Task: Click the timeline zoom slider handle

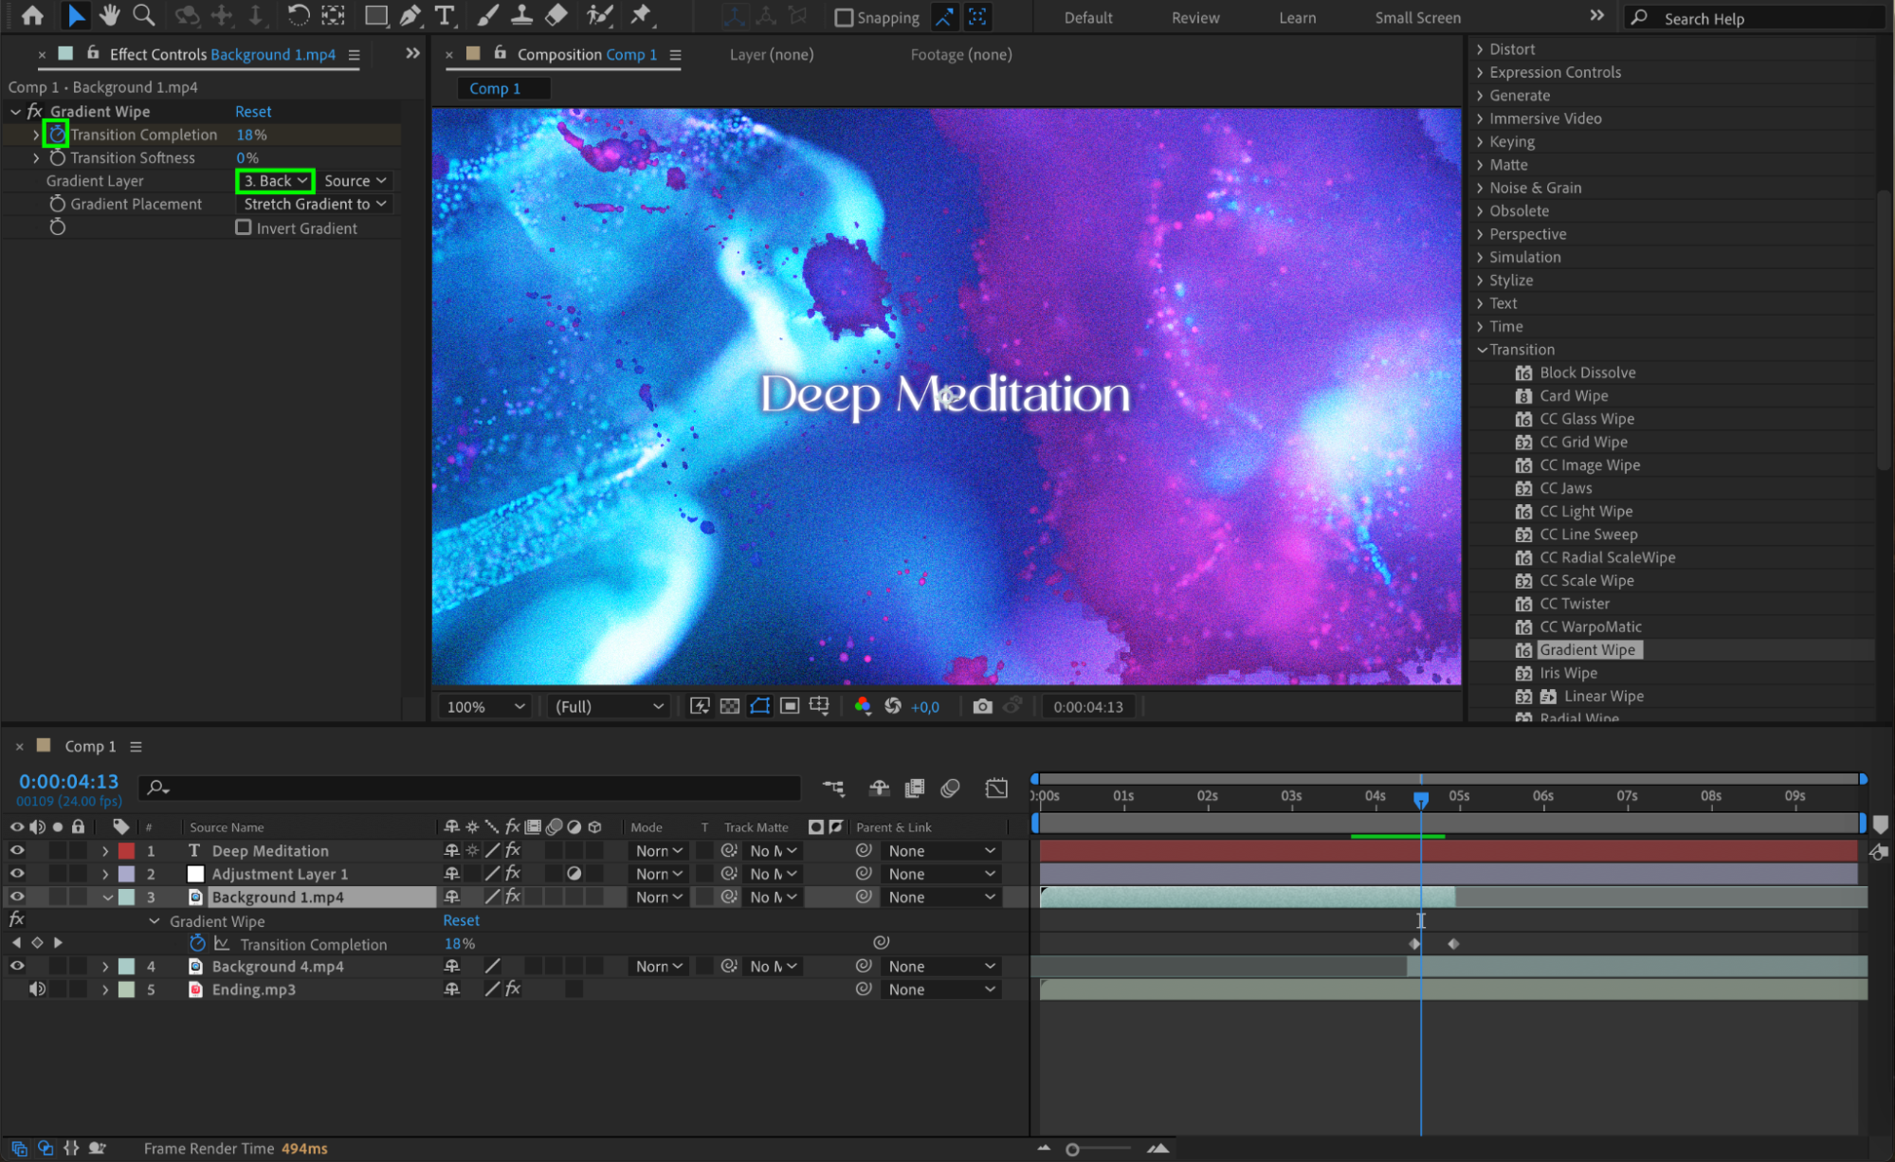Action: (x=1072, y=1149)
